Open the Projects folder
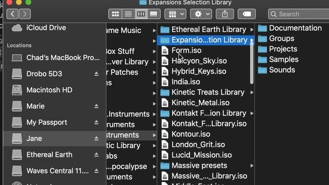 (x=278, y=49)
